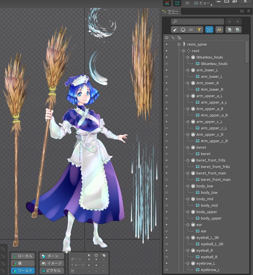Viewport: 253px width, 275px height.
Task: Toggle visibility dot for the beret bone
Action: 167,147
